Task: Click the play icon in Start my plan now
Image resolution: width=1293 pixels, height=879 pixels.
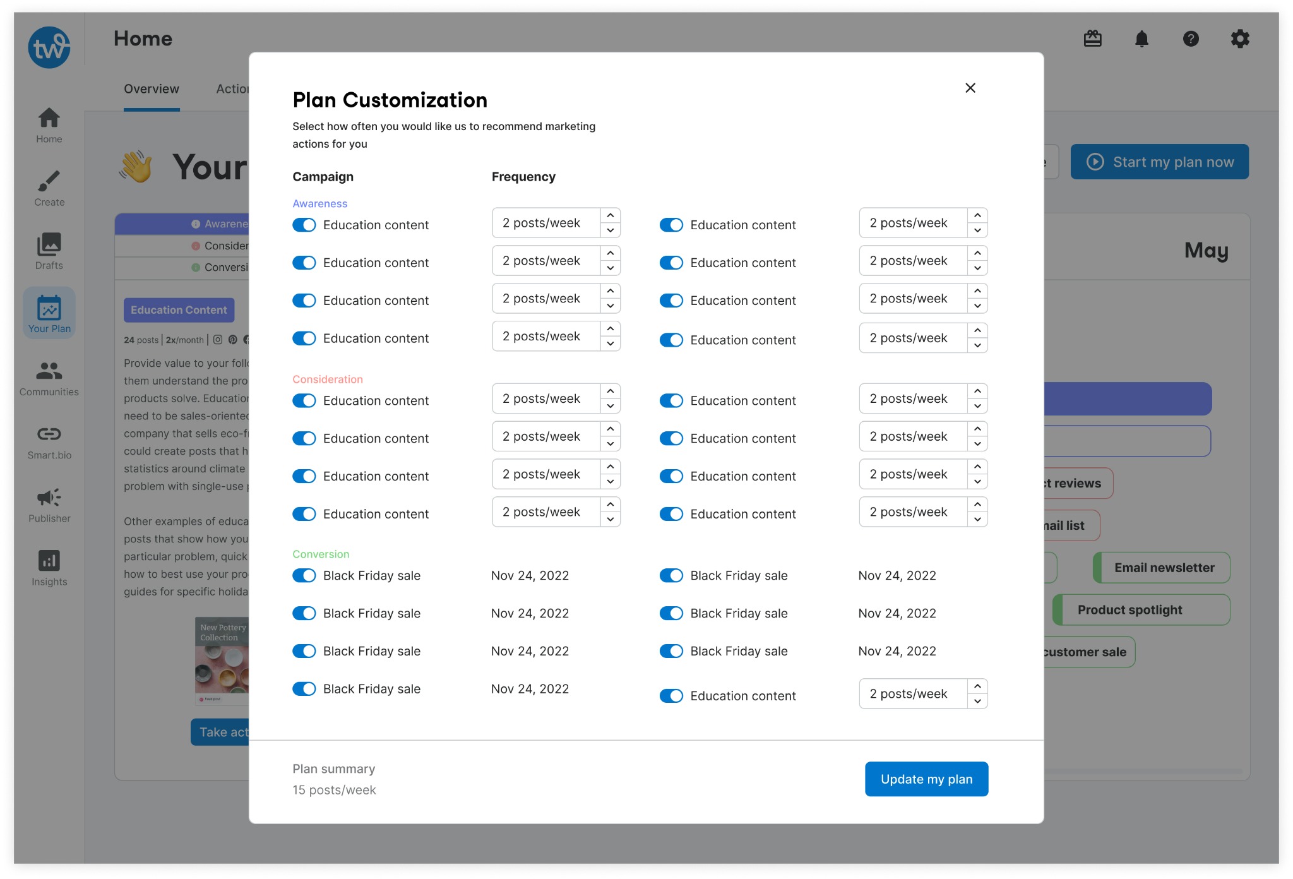Action: pyautogui.click(x=1095, y=162)
